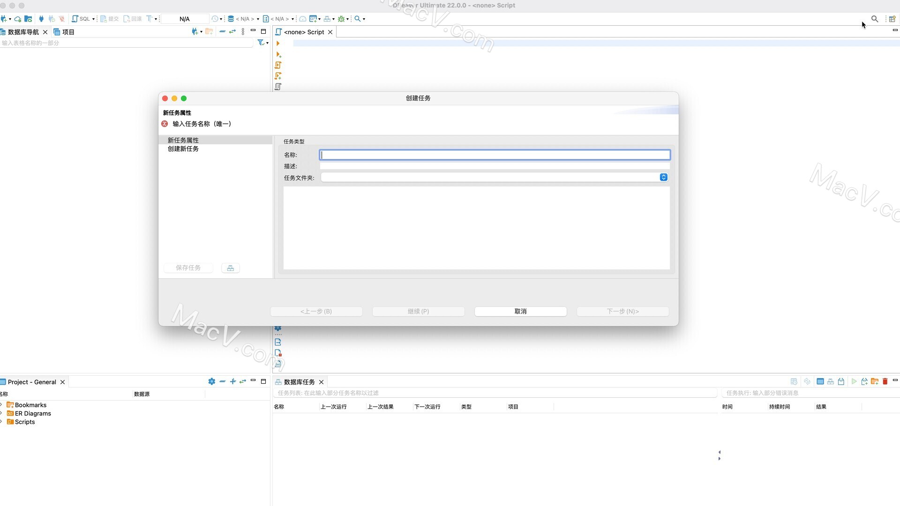Click the 保存任务 button
The width and height of the screenshot is (900, 506).
point(188,268)
